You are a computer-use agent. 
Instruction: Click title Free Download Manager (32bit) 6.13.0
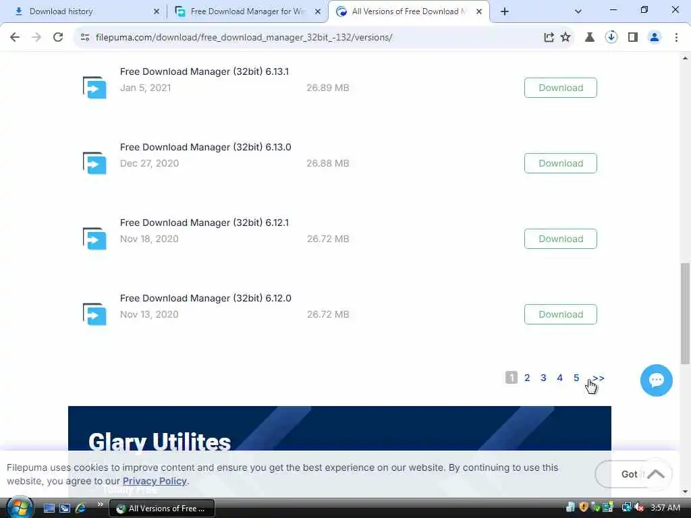pyautogui.click(x=205, y=148)
